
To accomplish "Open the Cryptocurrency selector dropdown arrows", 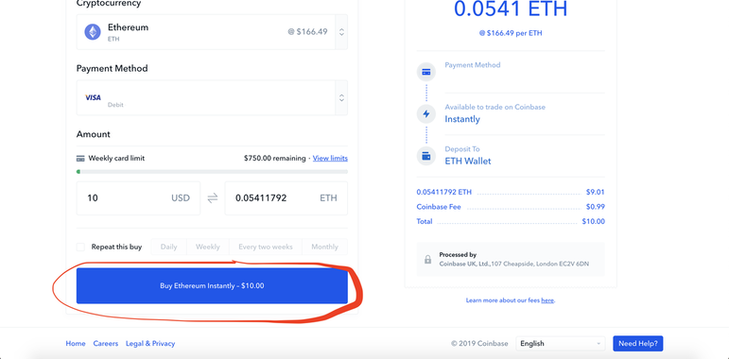I will coord(341,32).
